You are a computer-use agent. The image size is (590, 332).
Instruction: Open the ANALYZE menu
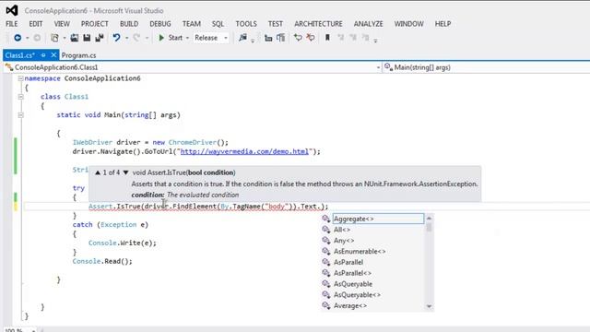pos(368,24)
